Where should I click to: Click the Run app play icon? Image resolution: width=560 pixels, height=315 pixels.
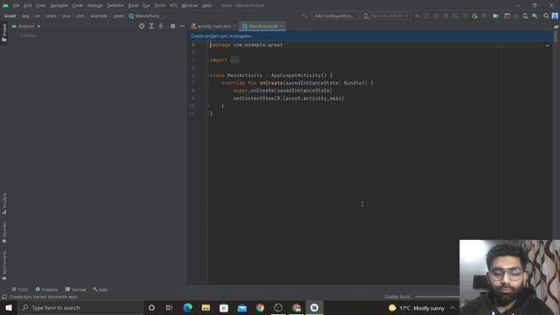[417, 16]
